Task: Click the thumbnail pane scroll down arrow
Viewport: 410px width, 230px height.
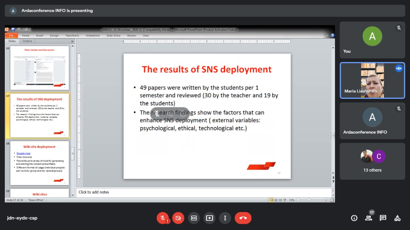Action: click(73, 195)
